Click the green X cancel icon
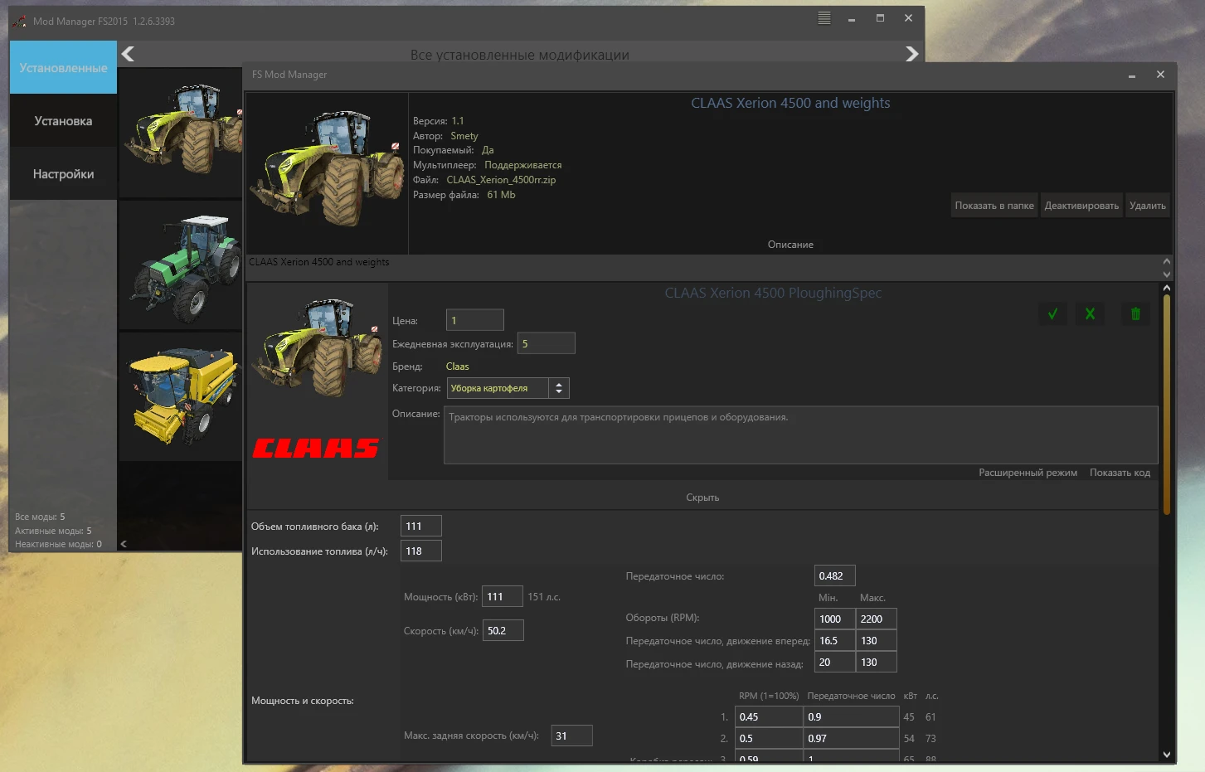 (1090, 314)
